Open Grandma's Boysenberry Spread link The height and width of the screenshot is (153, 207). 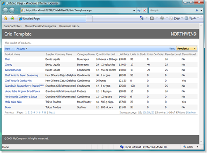[24, 86]
